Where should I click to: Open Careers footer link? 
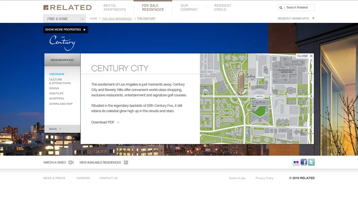(83, 178)
